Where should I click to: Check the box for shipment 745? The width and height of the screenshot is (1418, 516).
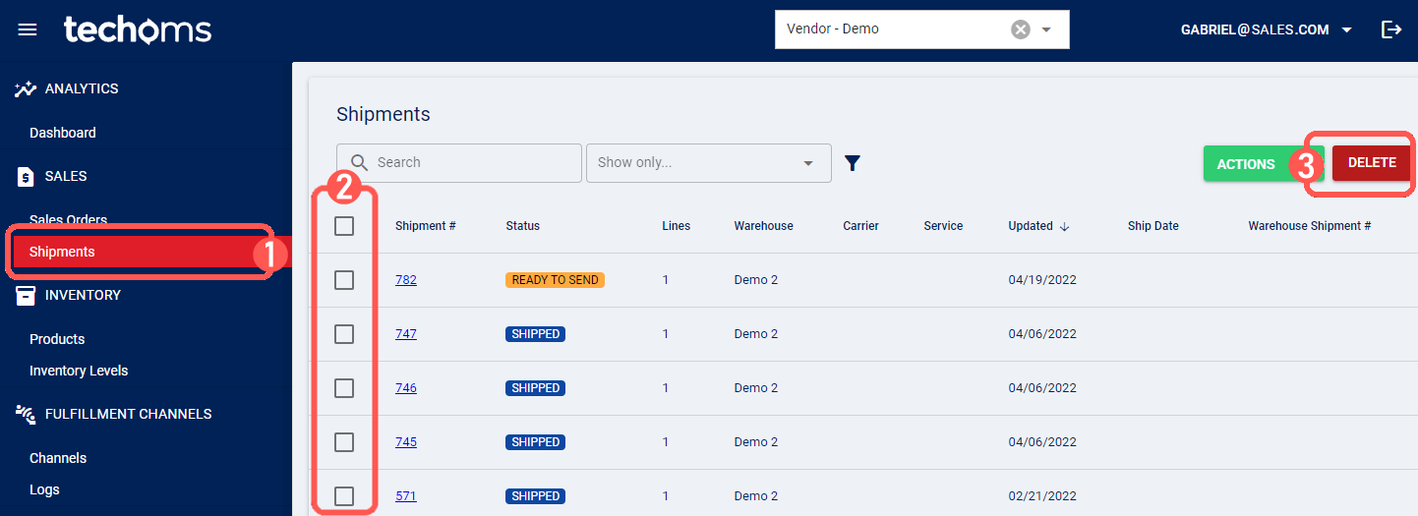344,442
